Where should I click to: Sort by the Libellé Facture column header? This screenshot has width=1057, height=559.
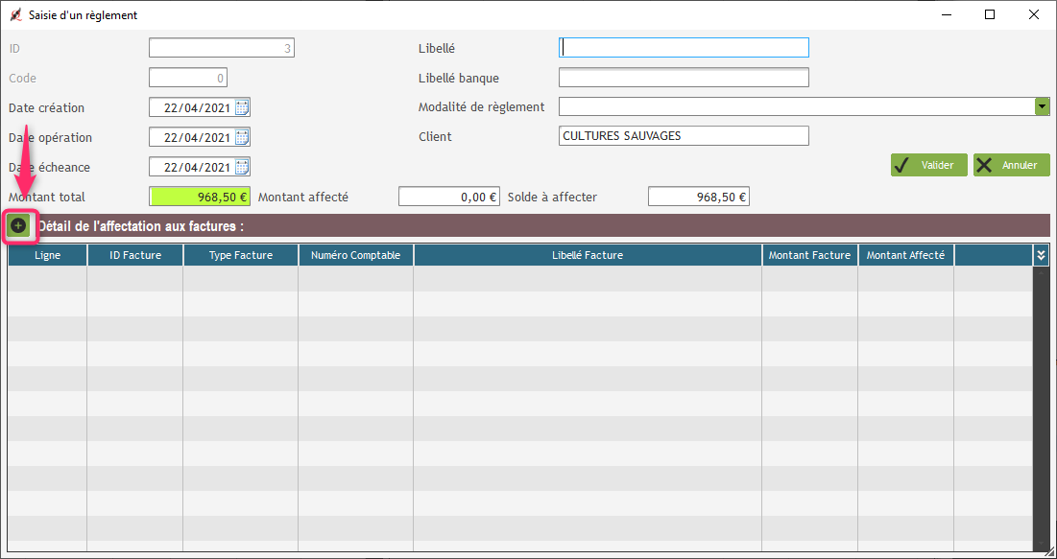pyautogui.click(x=588, y=255)
